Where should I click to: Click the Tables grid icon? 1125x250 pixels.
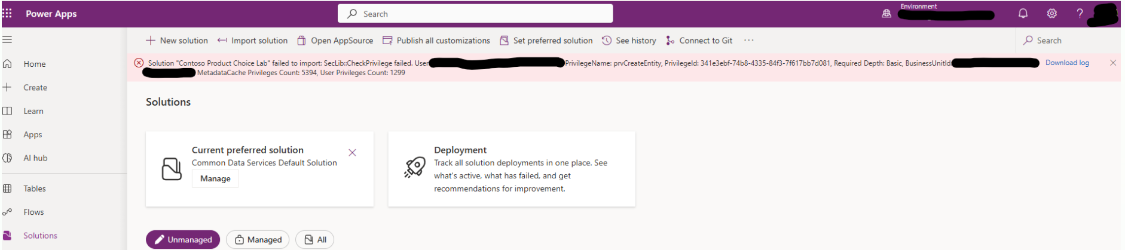point(7,189)
